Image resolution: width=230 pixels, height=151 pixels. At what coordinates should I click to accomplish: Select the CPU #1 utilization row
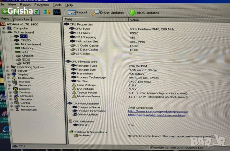tap(103, 125)
